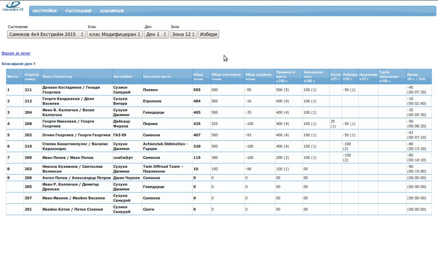
Task: Open the Зона 12 zone dropdown
Action: (183, 34)
